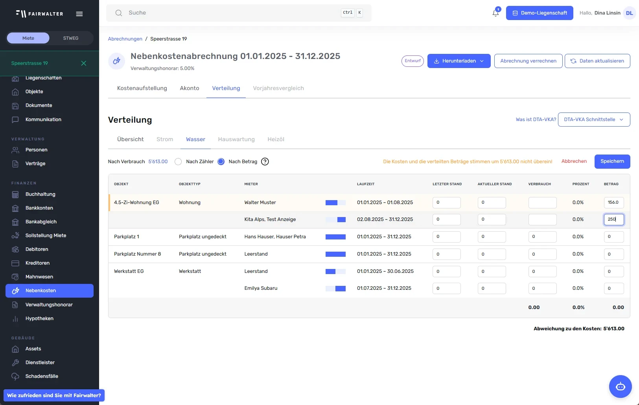Screen dimensions: 639x405
Task: Click the Abrechnungen breadcrumb link
Action: click(125, 39)
